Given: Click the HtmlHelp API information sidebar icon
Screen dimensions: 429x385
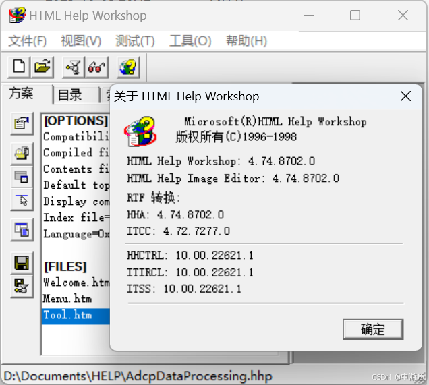Looking at the screenshot, I should (x=22, y=200).
